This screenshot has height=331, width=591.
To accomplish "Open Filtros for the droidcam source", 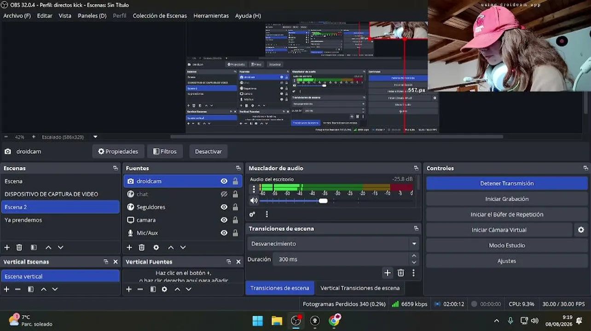I will [165, 151].
